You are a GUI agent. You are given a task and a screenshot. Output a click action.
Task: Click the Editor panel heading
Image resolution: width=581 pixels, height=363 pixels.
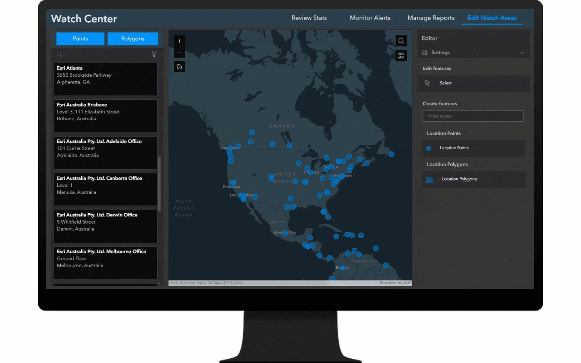429,38
